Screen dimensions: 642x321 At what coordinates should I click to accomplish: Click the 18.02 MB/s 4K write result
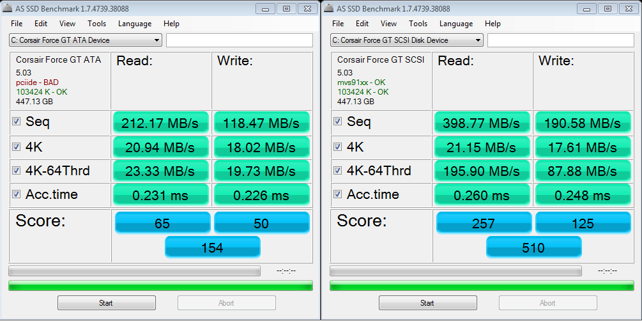(262, 148)
